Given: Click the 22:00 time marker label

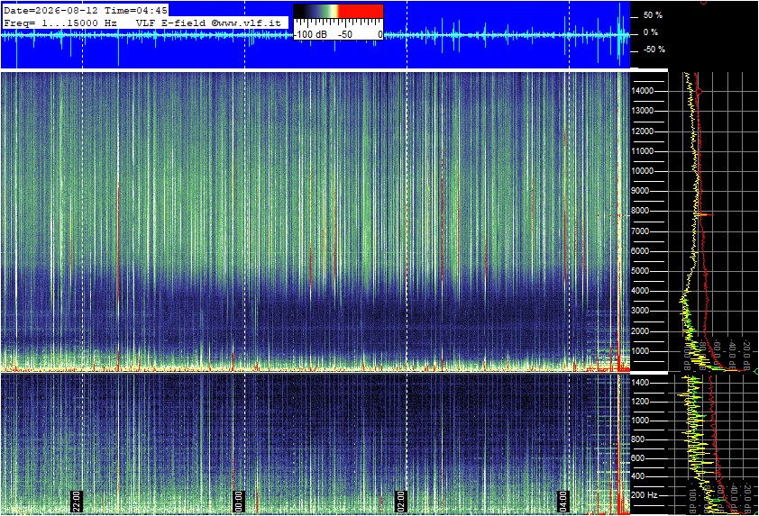Looking at the screenshot, I should [x=77, y=501].
